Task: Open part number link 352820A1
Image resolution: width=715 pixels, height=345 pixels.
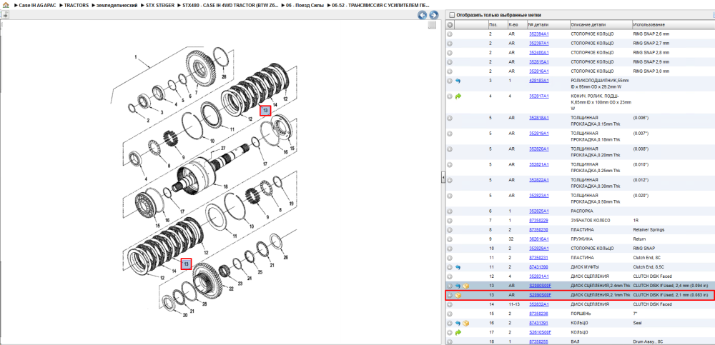Action: coord(539,149)
